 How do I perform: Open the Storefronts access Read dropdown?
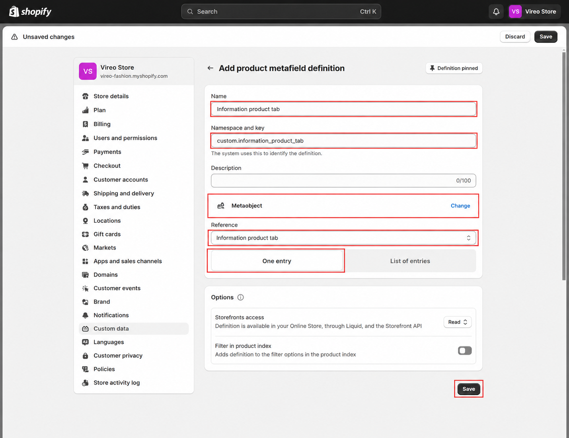click(458, 322)
